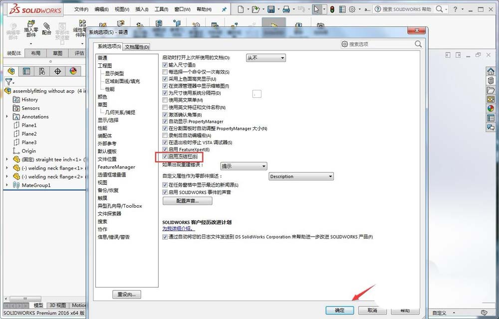The width and height of the screenshot is (499, 319).
Task: Expand the straight tee inch<1> component
Action: tap(7, 159)
